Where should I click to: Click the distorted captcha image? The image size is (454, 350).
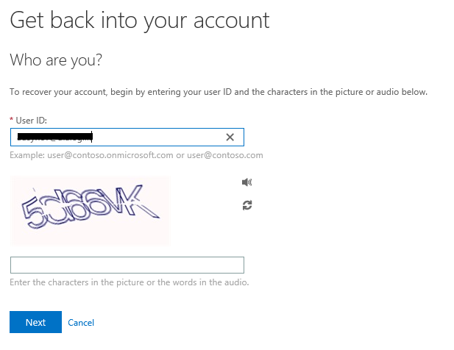91,211
